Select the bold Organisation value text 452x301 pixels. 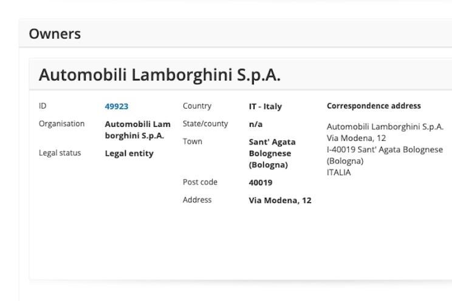[137, 130]
